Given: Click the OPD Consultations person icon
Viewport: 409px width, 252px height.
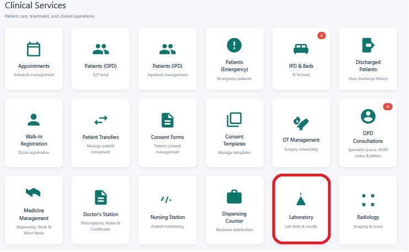Looking at the screenshot, I should pyautogui.click(x=368, y=116).
